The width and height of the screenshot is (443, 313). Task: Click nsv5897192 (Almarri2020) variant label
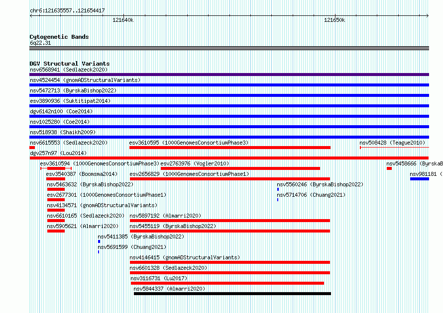pyautogui.click(x=165, y=216)
